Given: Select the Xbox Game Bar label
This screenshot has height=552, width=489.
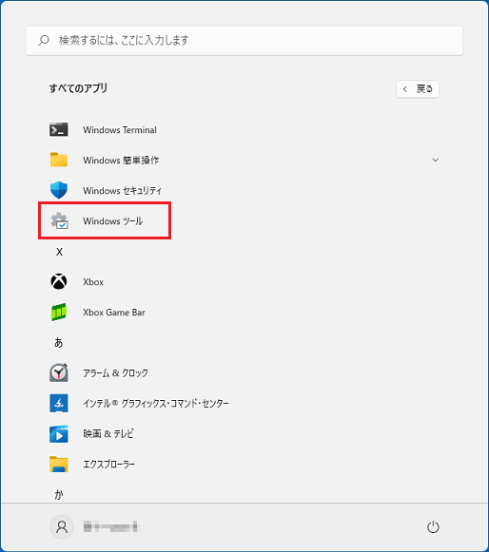Looking at the screenshot, I should click(114, 313).
